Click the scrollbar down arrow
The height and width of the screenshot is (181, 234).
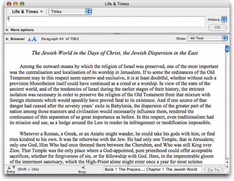click(227, 167)
